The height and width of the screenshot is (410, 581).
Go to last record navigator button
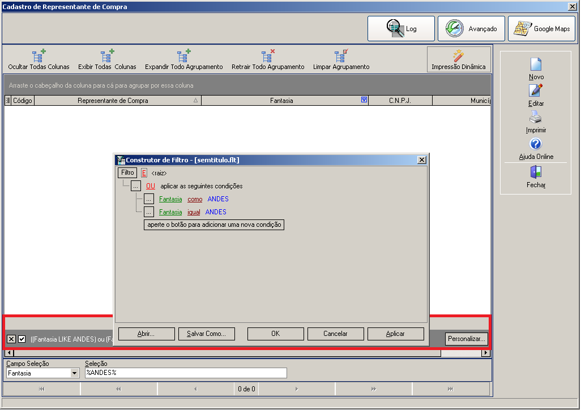450,389
